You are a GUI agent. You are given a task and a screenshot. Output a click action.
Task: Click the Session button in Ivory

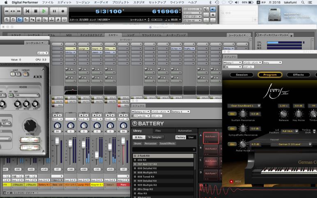coord(241,75)
